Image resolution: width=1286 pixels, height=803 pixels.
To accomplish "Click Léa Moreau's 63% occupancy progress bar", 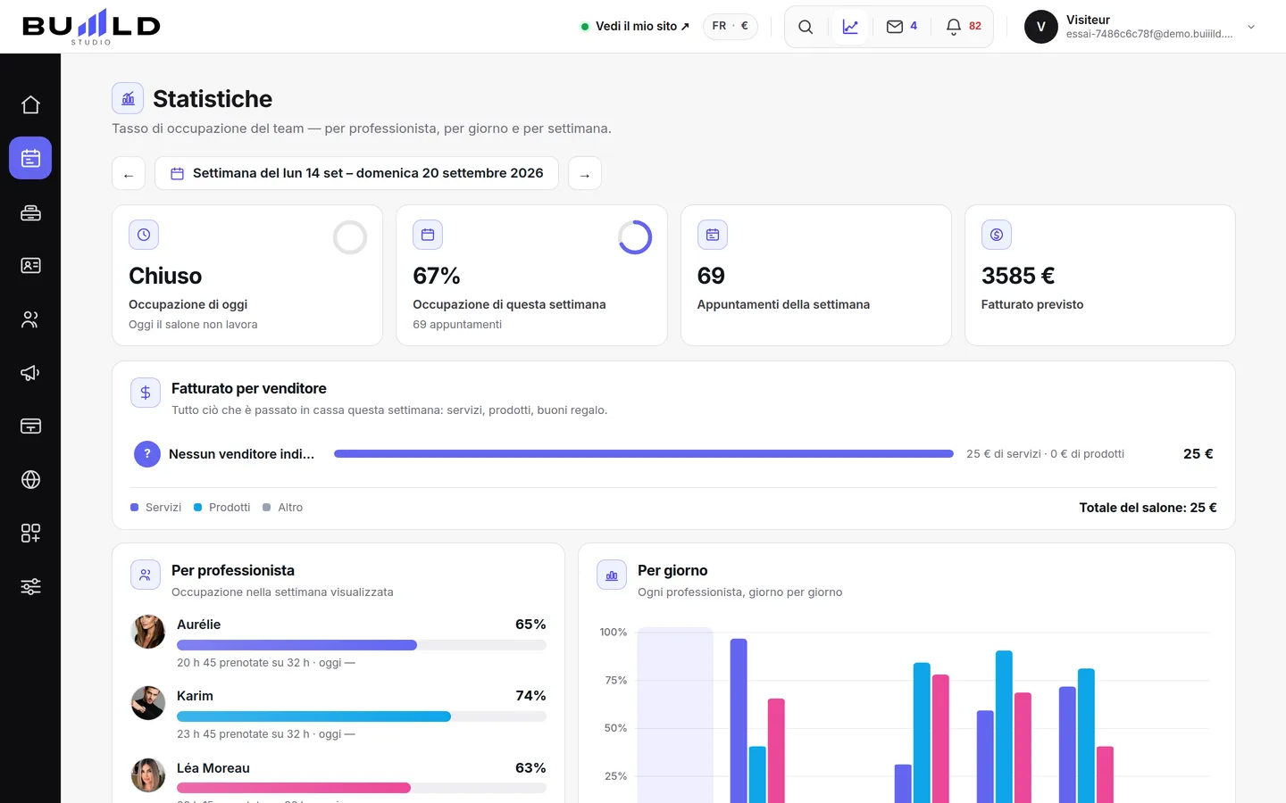I will (x=362, y=788).
